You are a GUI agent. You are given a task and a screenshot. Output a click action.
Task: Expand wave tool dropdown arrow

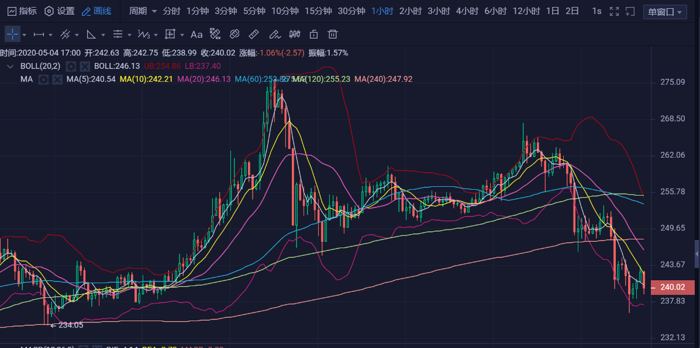click(156, 35)
